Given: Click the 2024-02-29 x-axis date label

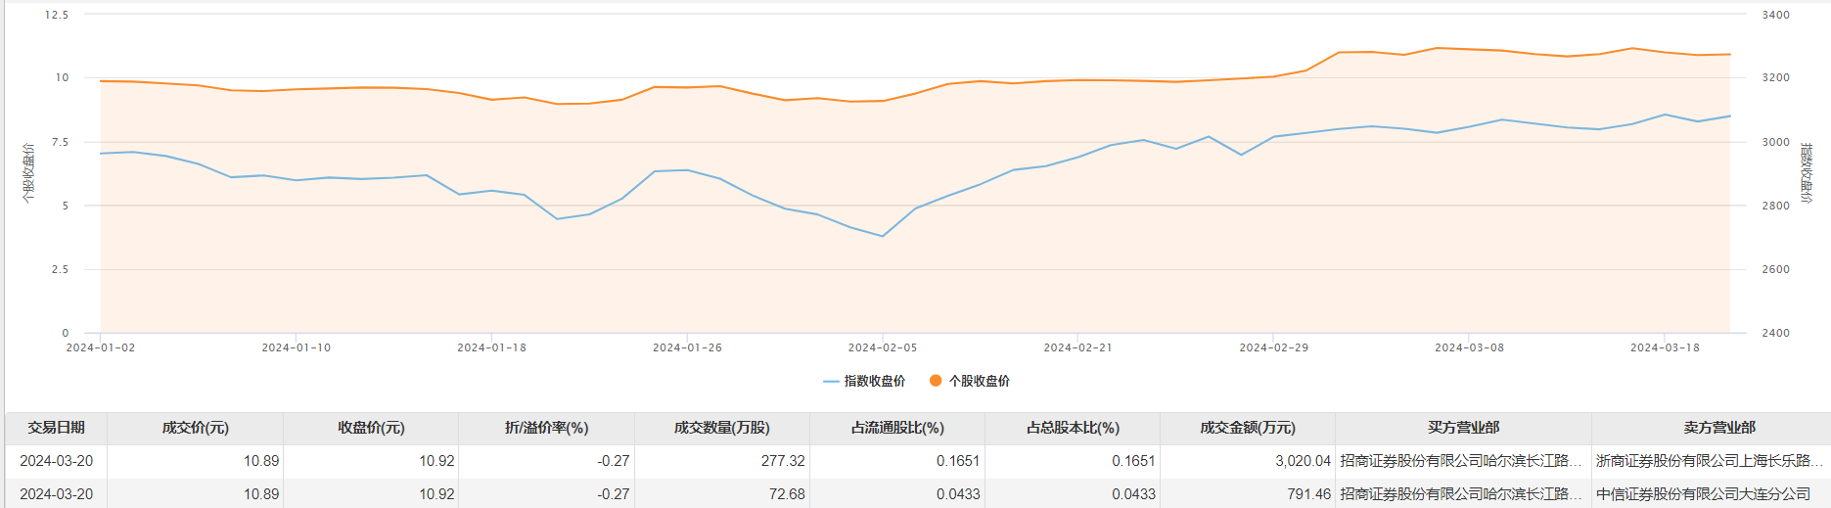Looking at the screenshot, I should pyautogui.click(x=1273, y=347).
